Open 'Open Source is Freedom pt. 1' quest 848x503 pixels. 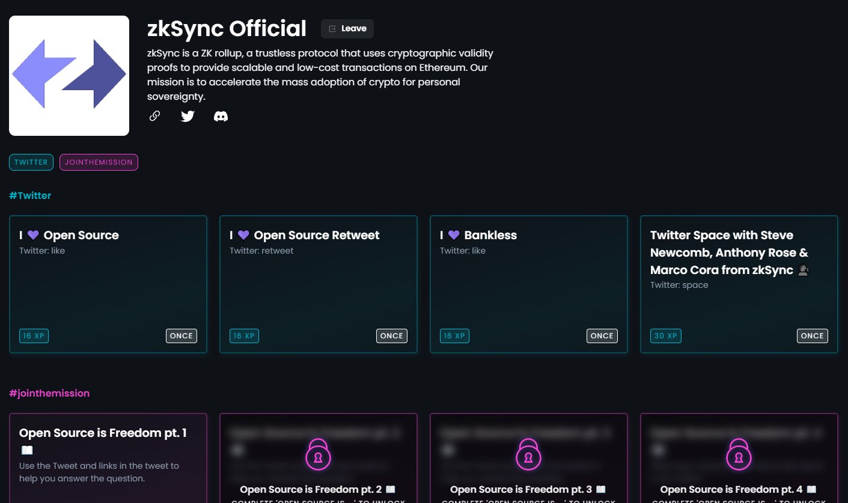(108, 457)
